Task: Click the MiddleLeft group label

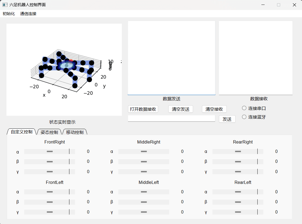Action: (149, 182)
